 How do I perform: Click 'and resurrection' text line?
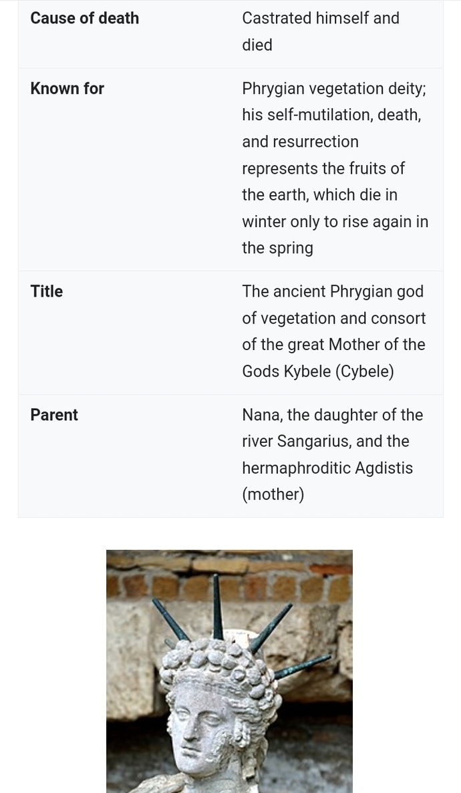coord(300,142)
